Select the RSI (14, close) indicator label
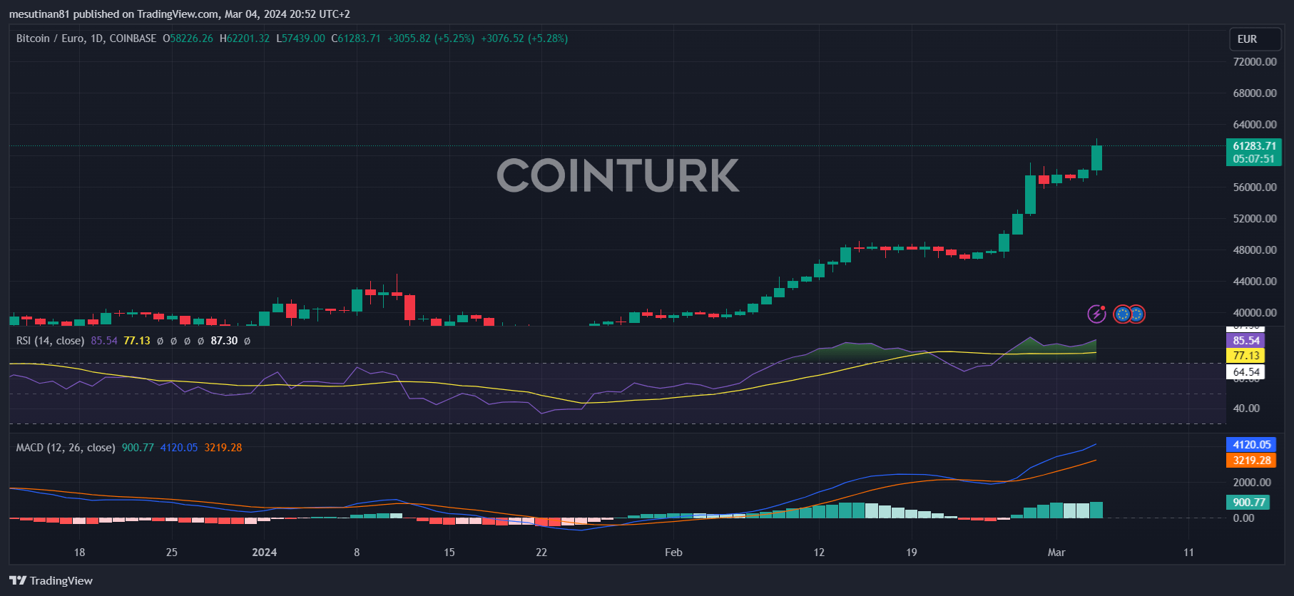 [50, 341]
